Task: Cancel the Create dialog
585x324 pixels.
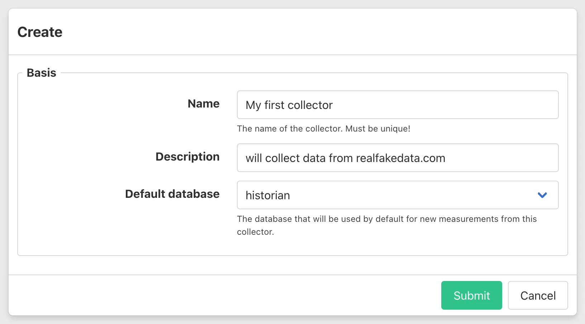Action: pos(538,295)
